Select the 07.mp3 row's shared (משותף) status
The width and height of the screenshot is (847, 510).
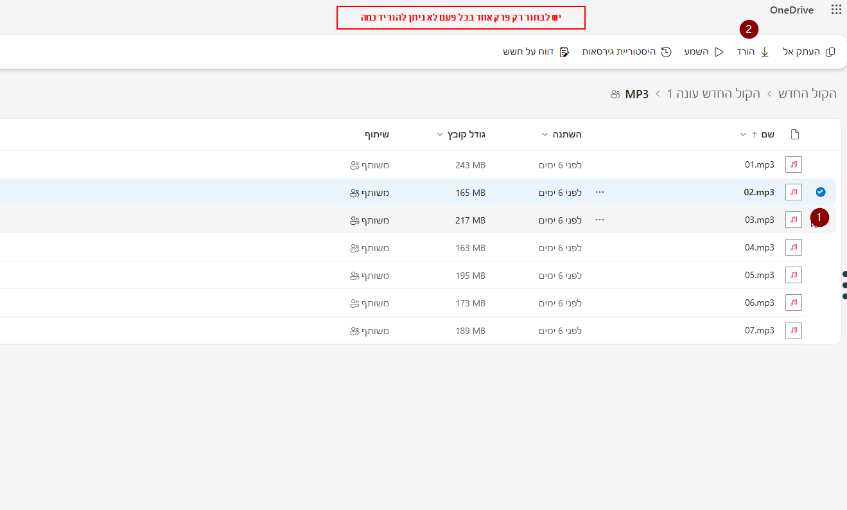(x=370, y=331)
